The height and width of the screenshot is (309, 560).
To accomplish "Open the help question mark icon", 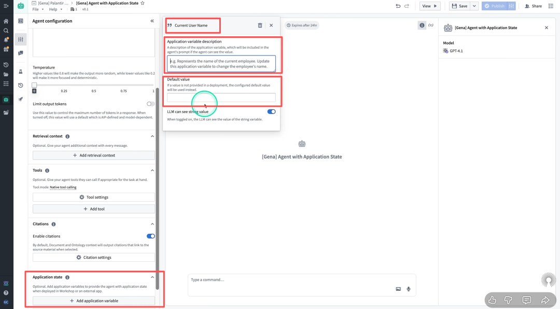I will pos(6,292).
